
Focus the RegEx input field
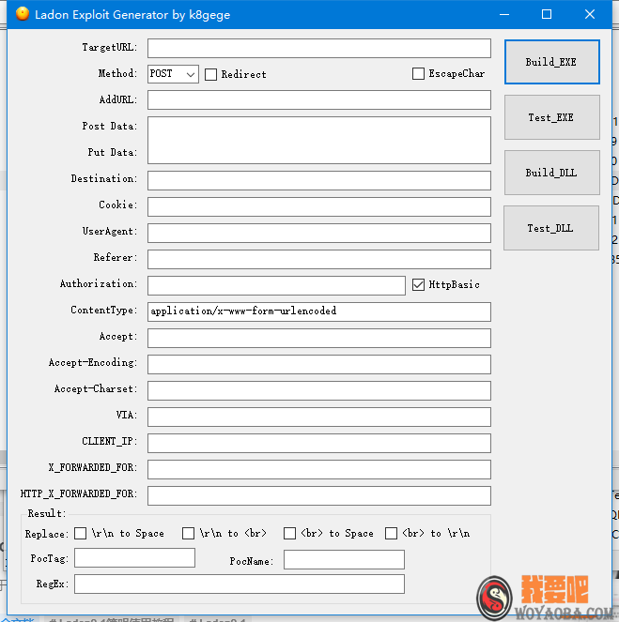[240, 584]
